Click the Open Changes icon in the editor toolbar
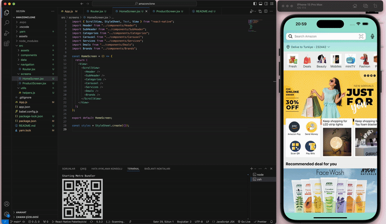386x224 pixels. click(x=260, y=11)
